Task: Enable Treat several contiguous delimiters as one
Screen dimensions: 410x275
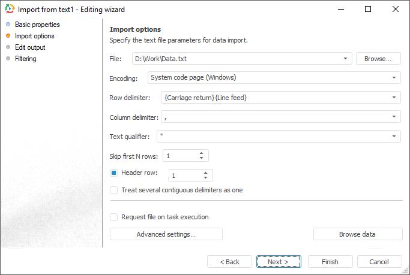Action: tap(114, 190)
